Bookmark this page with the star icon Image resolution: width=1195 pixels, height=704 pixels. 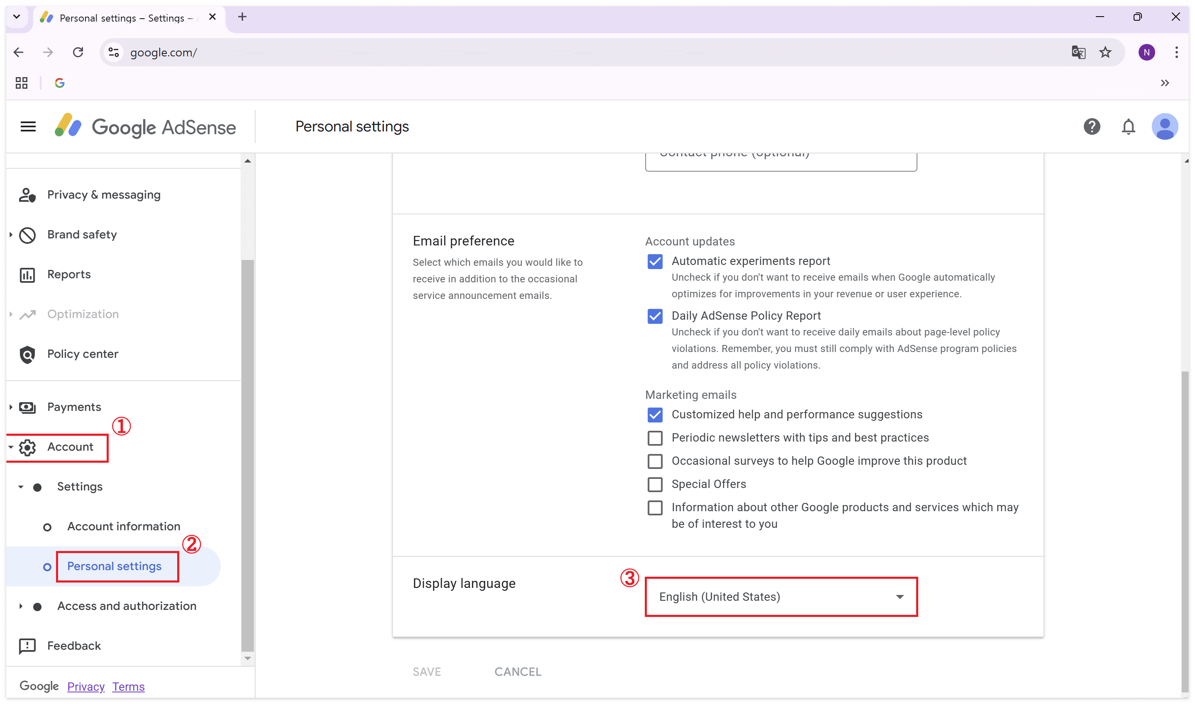(x=1105, y=52)
